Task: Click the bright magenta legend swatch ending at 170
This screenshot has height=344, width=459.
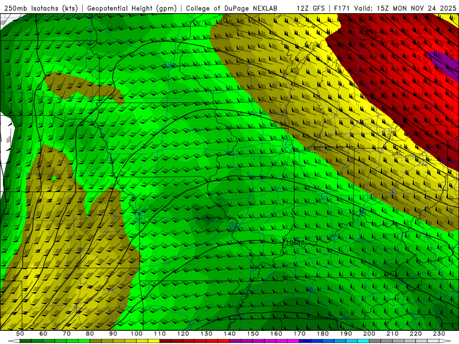Action: [294, 341]
